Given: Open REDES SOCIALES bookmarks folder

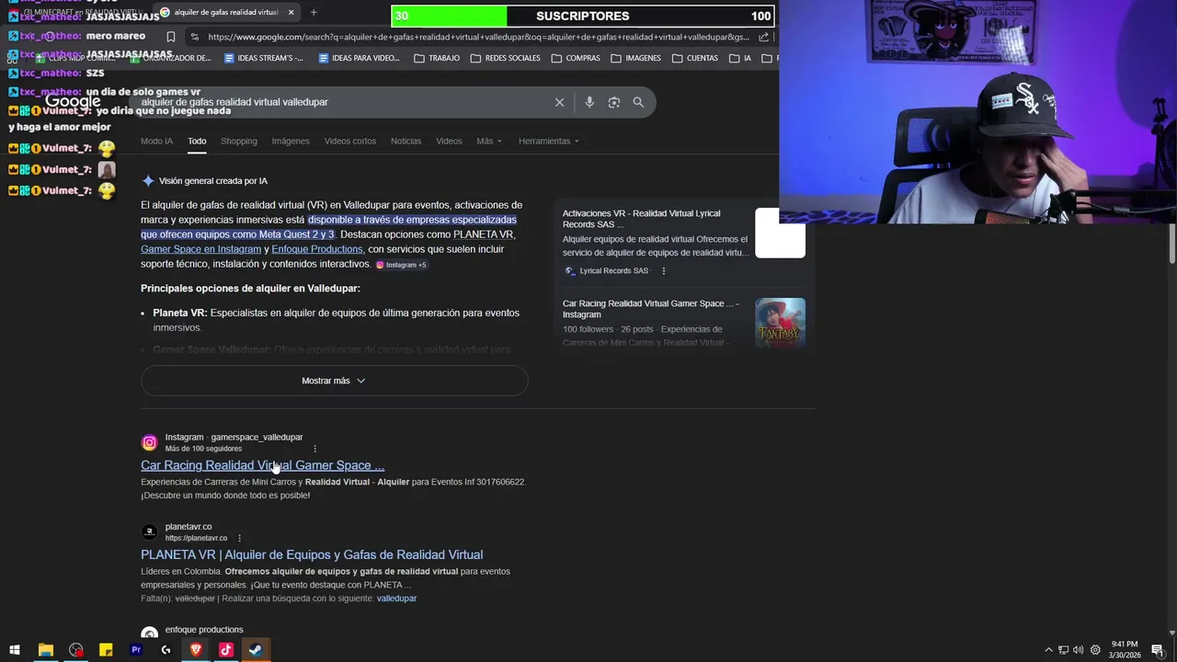Looking at the screenshot, I should tap(505, 58).
